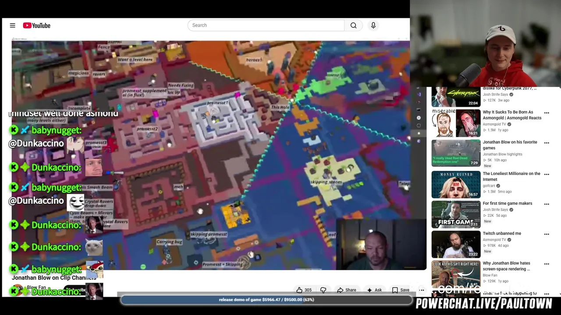Click the text 127K 3w ago

pyautogui.click(x=496, y=100)
